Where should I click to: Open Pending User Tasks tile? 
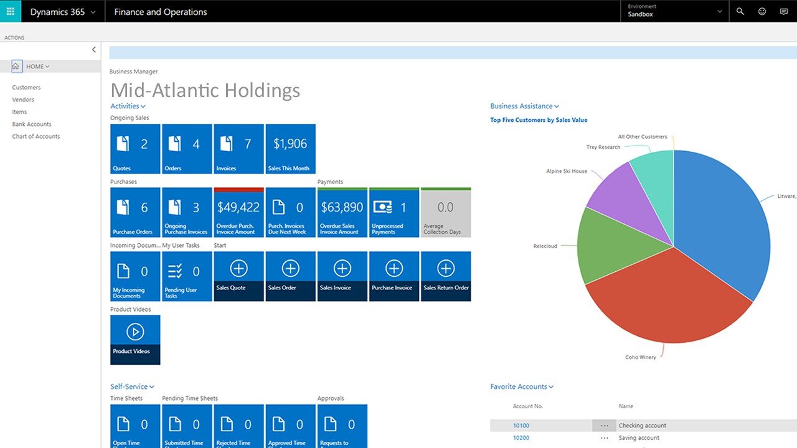point(187,276)
